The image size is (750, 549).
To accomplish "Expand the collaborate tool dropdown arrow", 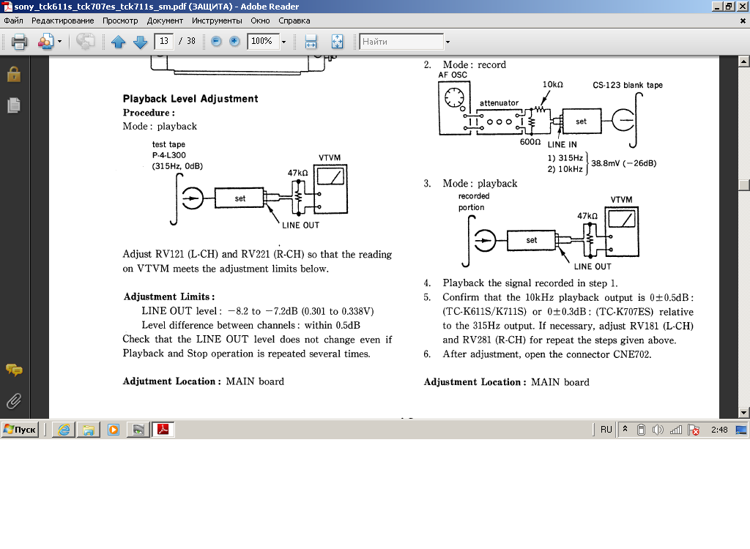I will [59, 42].
